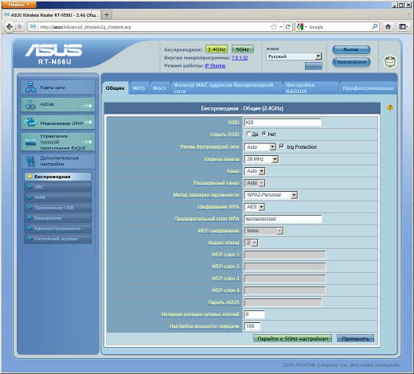Select the 'Нет' radio for hiding SSID
414x374 pixels.
[264, 134]
